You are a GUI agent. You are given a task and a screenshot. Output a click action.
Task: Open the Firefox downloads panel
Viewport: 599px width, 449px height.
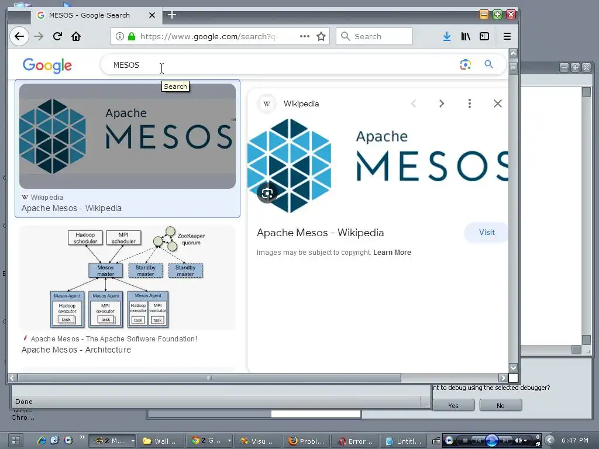(x=446, y=36)
